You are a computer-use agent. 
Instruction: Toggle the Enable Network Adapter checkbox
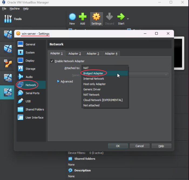pyautogui.click(x=52, y=61)
